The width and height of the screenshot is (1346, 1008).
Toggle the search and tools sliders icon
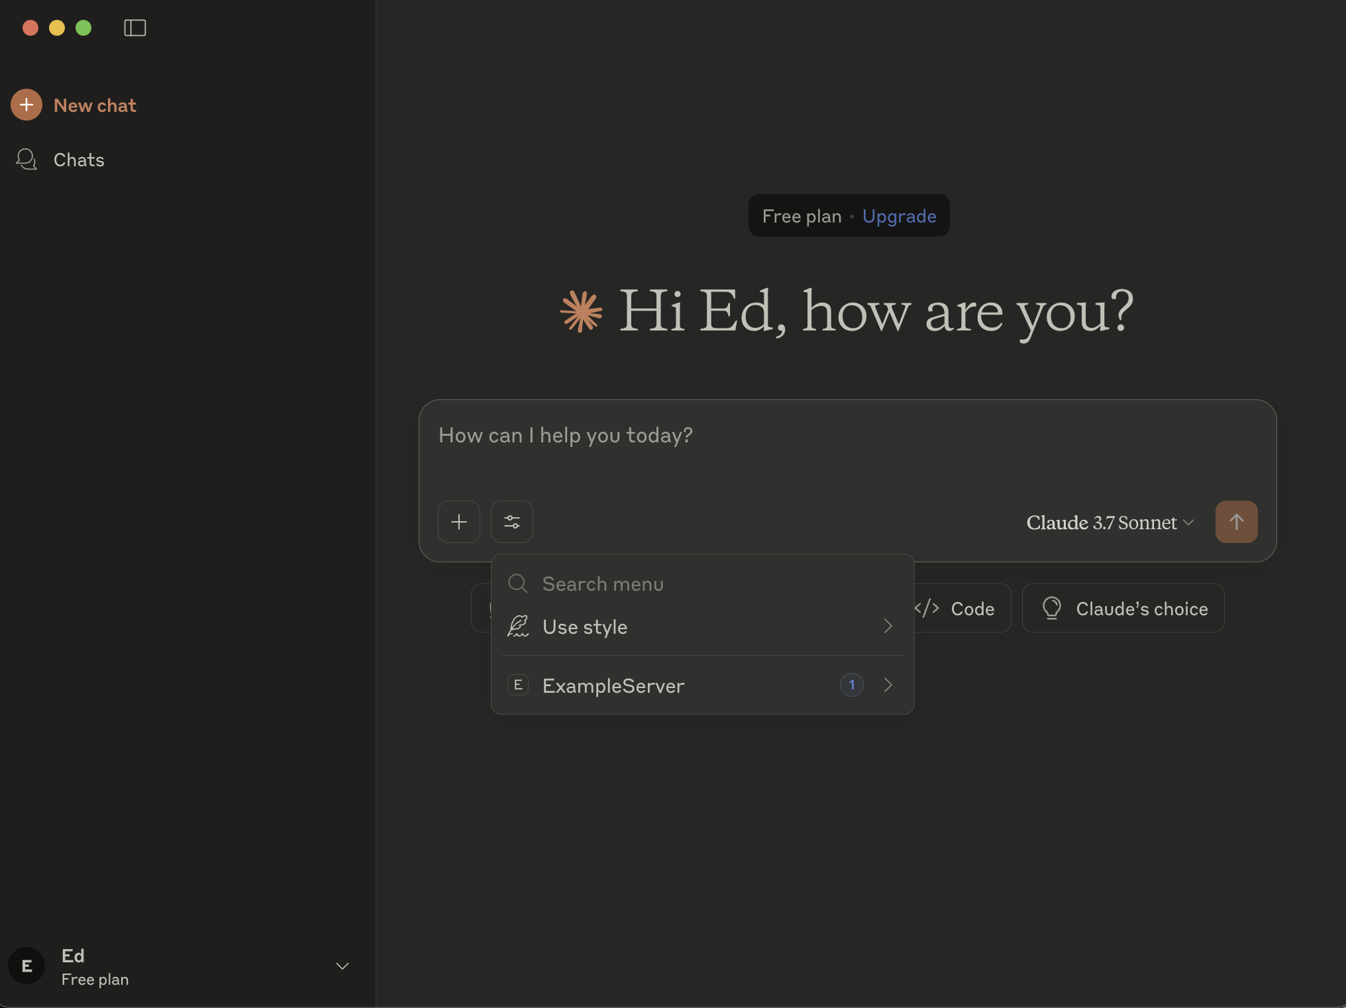coord(511,522)
